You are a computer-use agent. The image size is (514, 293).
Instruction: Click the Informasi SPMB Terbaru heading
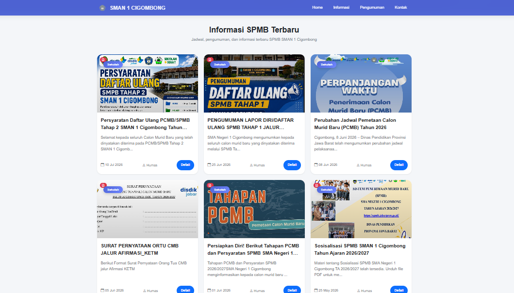254,30
